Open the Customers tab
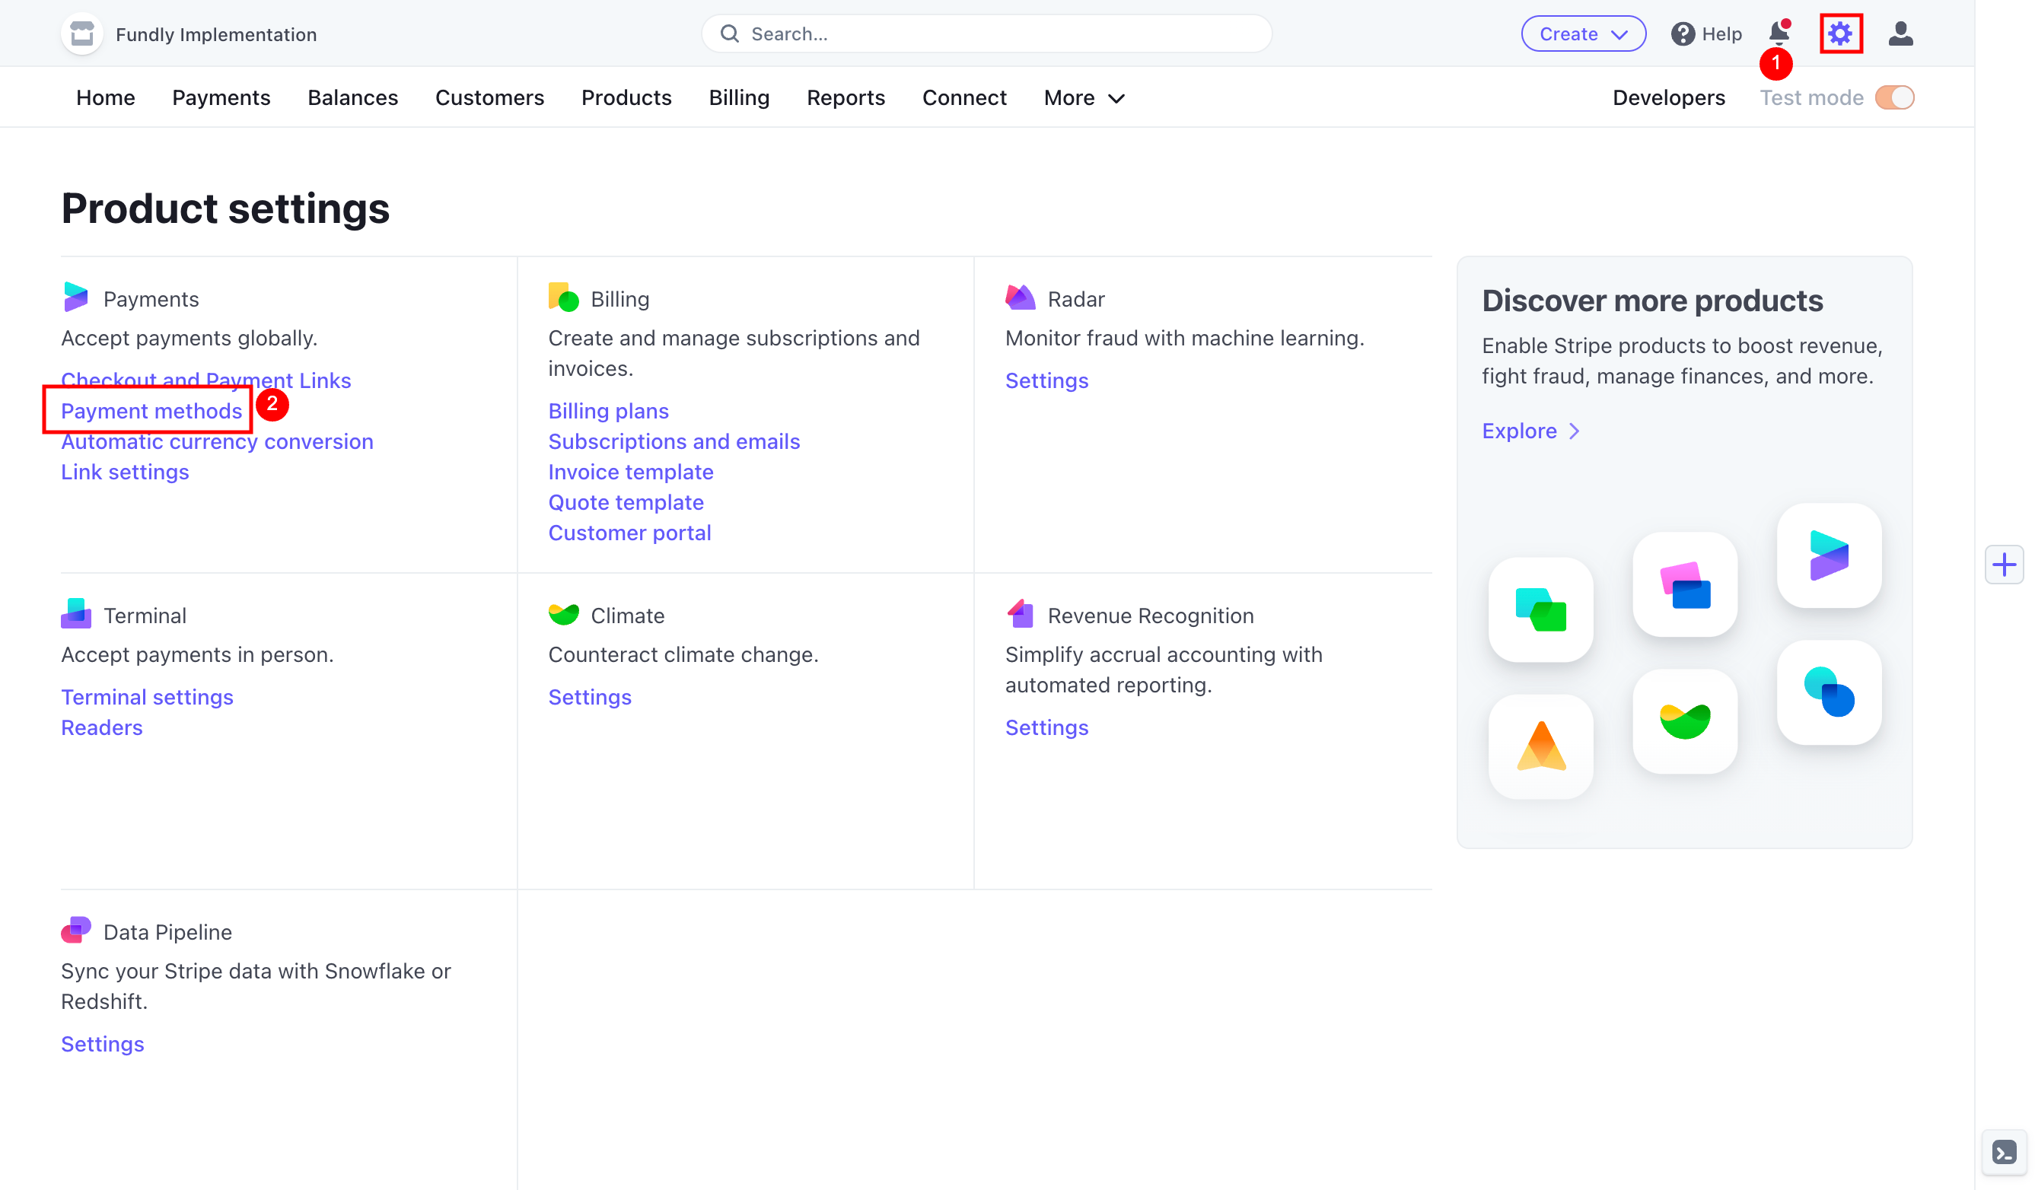The height and width of the screenshot is (1190, 2035). 489,97
